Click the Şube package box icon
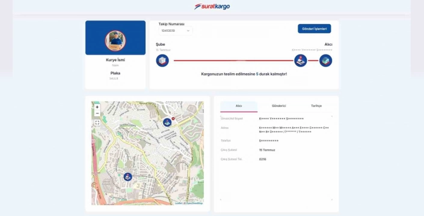Viewport: 424px width, 216px height. coord(162,61)
